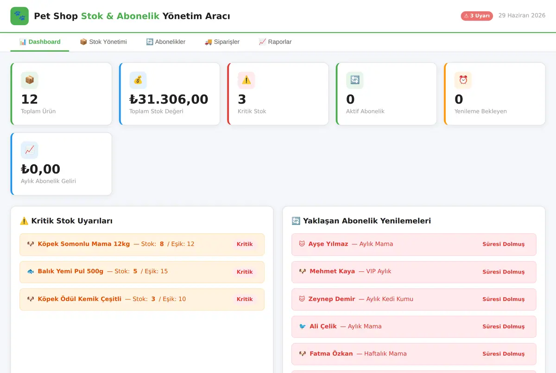Click the Zeynep Demir subscriber name

tap(332, 299)
